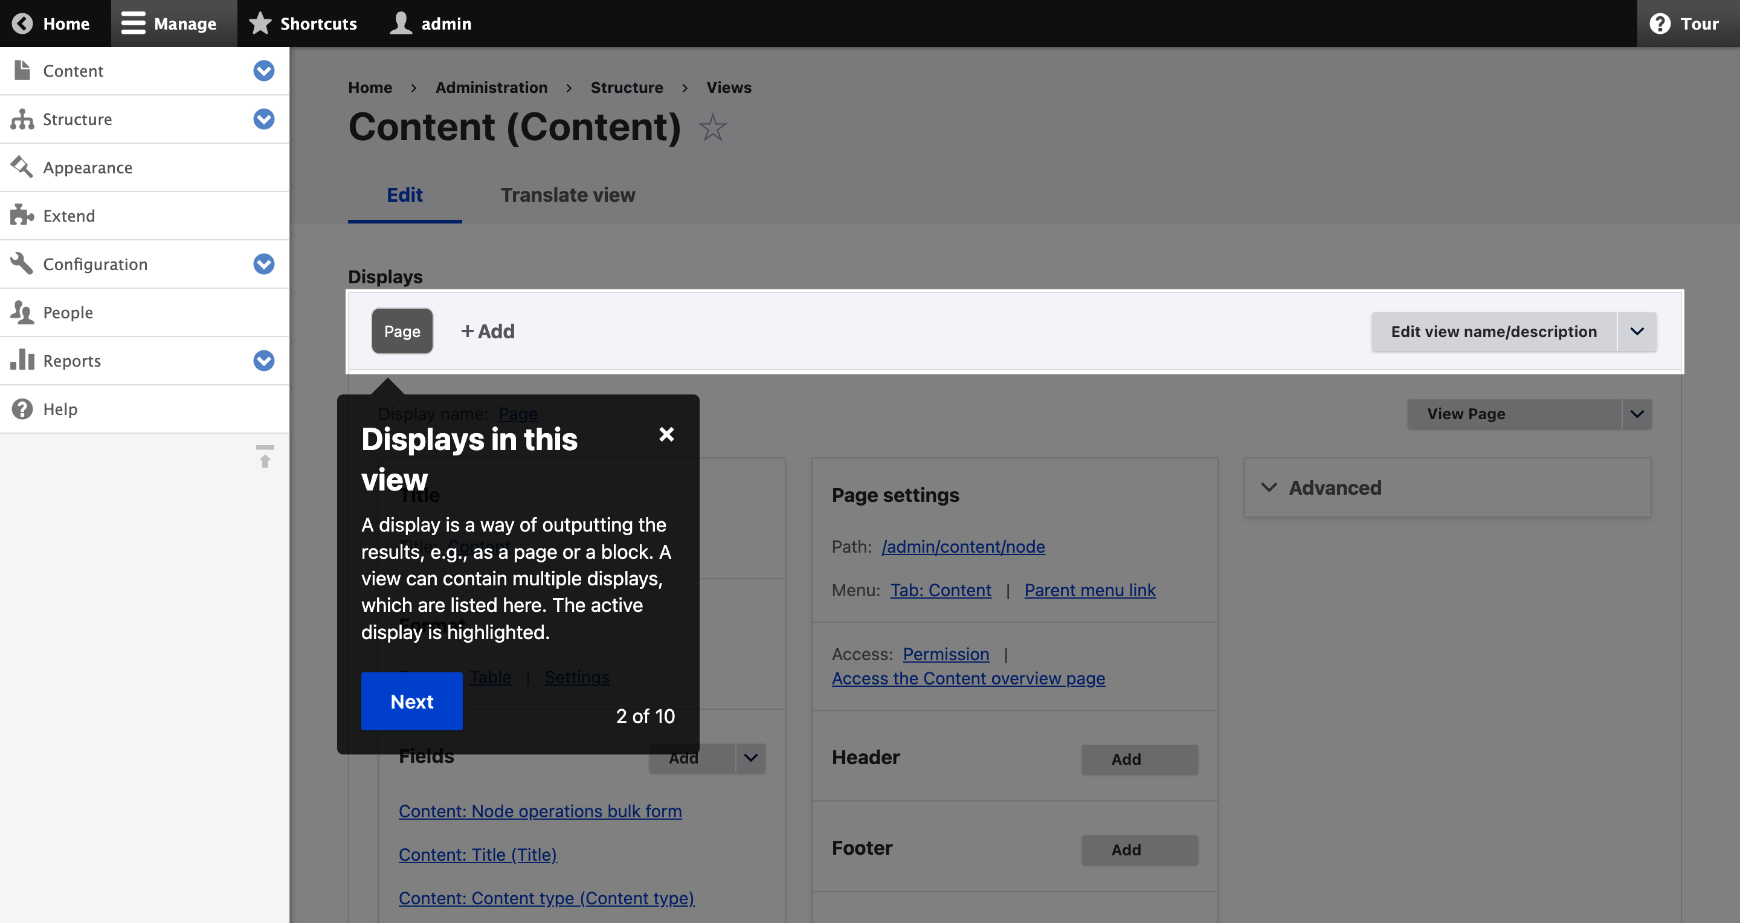Click the Configuration wrench icon

point(22,263)
